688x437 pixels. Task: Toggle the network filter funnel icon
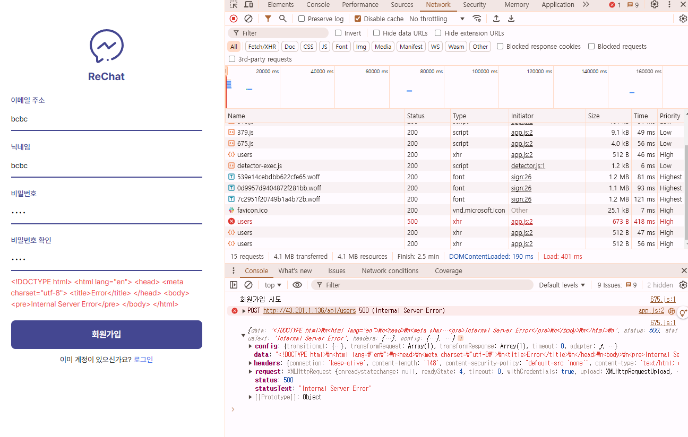tap(268, 19)
